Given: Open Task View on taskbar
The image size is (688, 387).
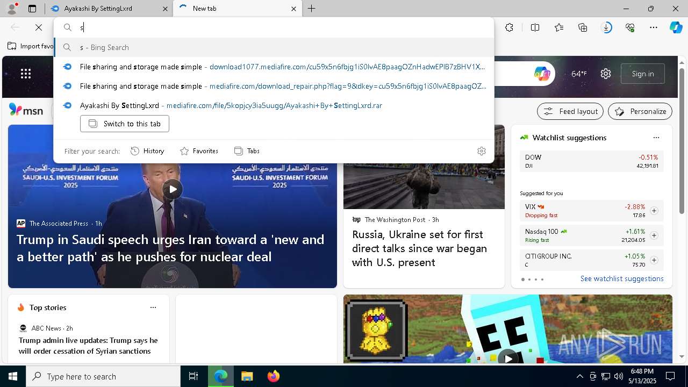Looking at the screenshot, I should point(193,376).
